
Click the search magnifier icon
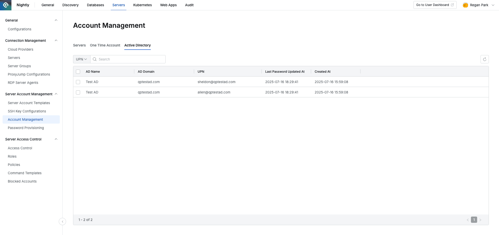pos(94,59)
